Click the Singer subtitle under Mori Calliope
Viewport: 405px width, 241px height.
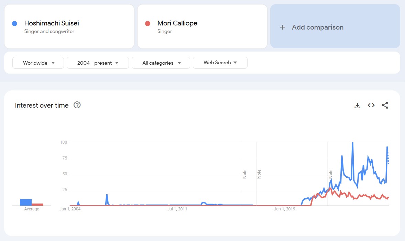pos(165,31)
